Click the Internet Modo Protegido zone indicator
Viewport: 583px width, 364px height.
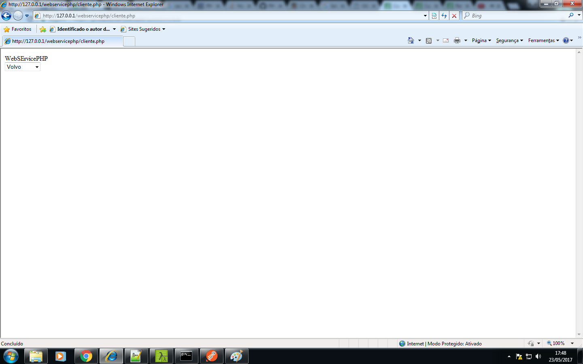point(440,344)
